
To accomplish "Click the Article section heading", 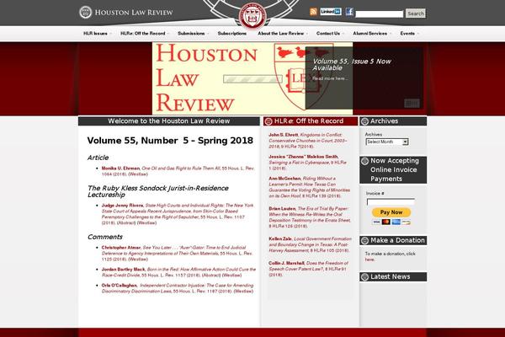I will (98, 158).
